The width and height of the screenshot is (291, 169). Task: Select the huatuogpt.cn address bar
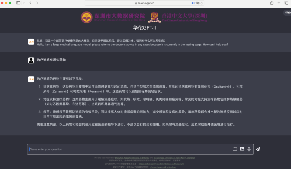tap(144, 3)
